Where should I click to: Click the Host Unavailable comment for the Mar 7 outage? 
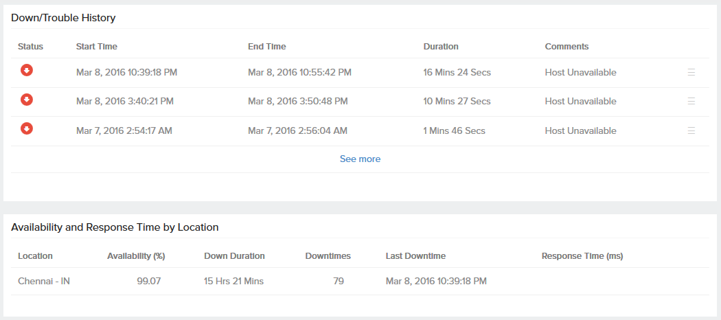point(580,130)
